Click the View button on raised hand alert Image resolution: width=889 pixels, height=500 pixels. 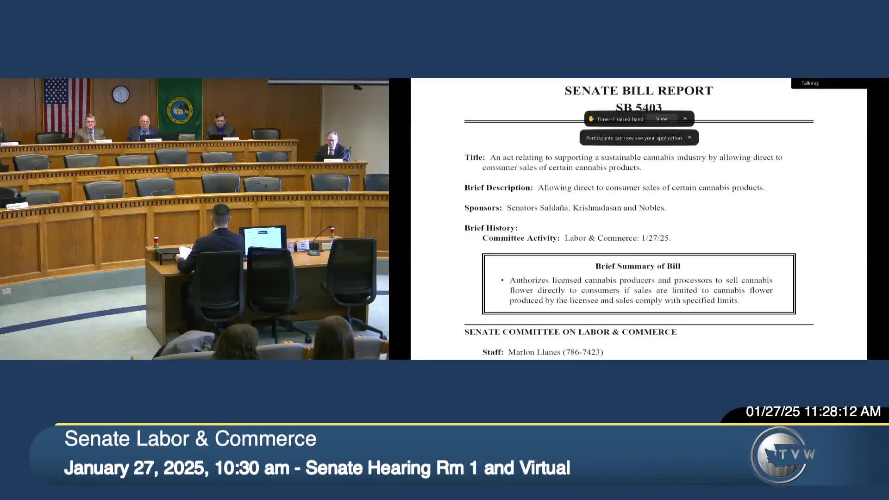[661, 119]
